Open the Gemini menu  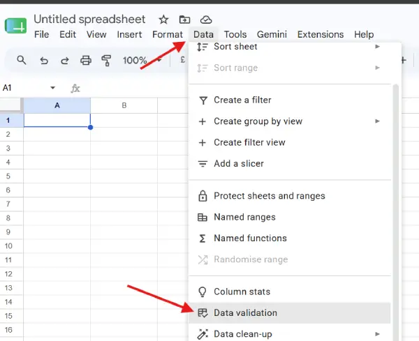coord(272,34)
